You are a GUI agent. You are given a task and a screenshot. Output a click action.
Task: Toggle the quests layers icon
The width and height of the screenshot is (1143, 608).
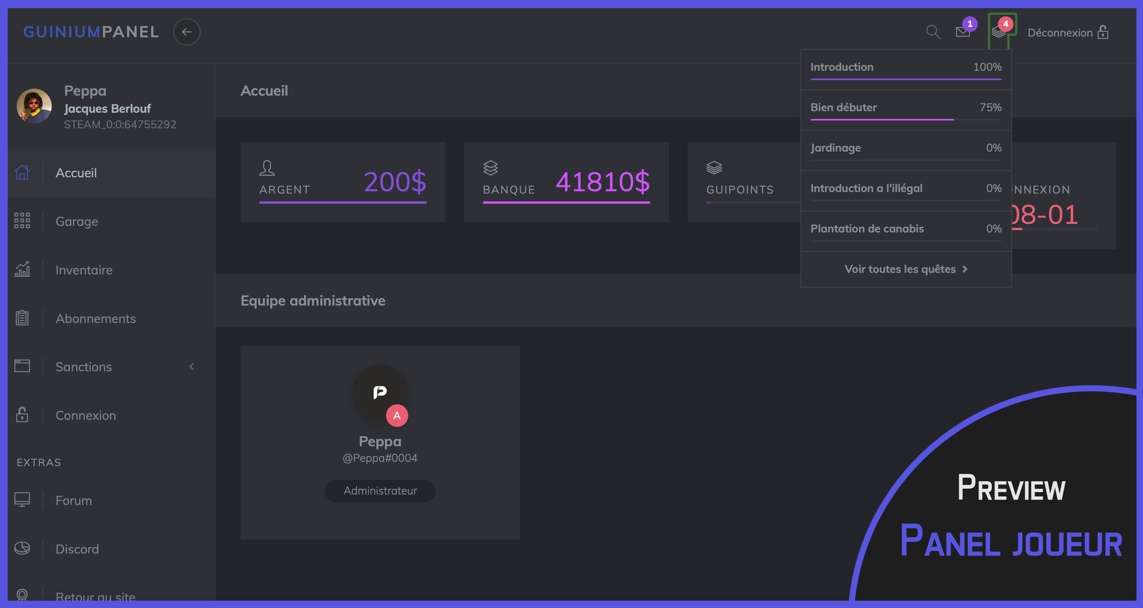pyautogui.click(x=998, y=32)
